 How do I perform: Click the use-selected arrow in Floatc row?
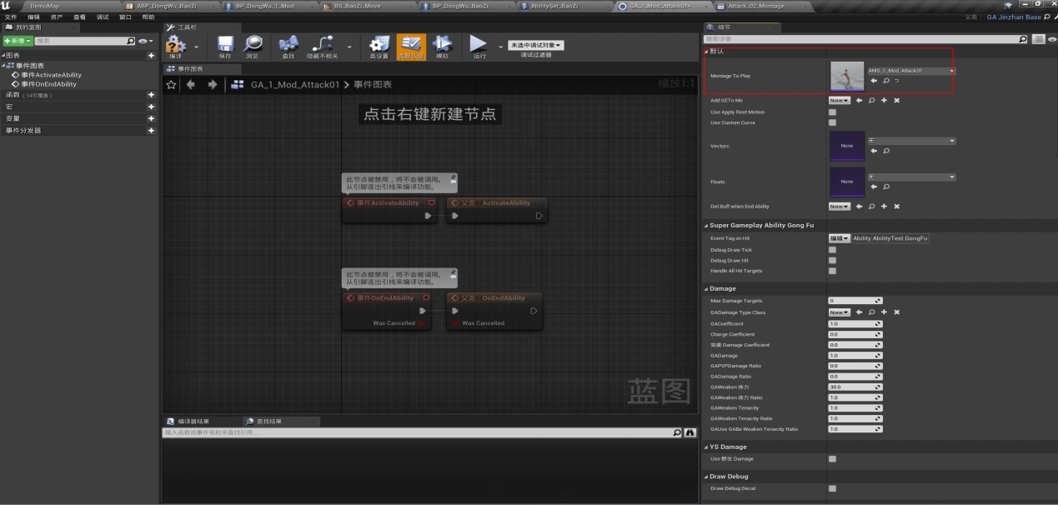coord(874,187)
